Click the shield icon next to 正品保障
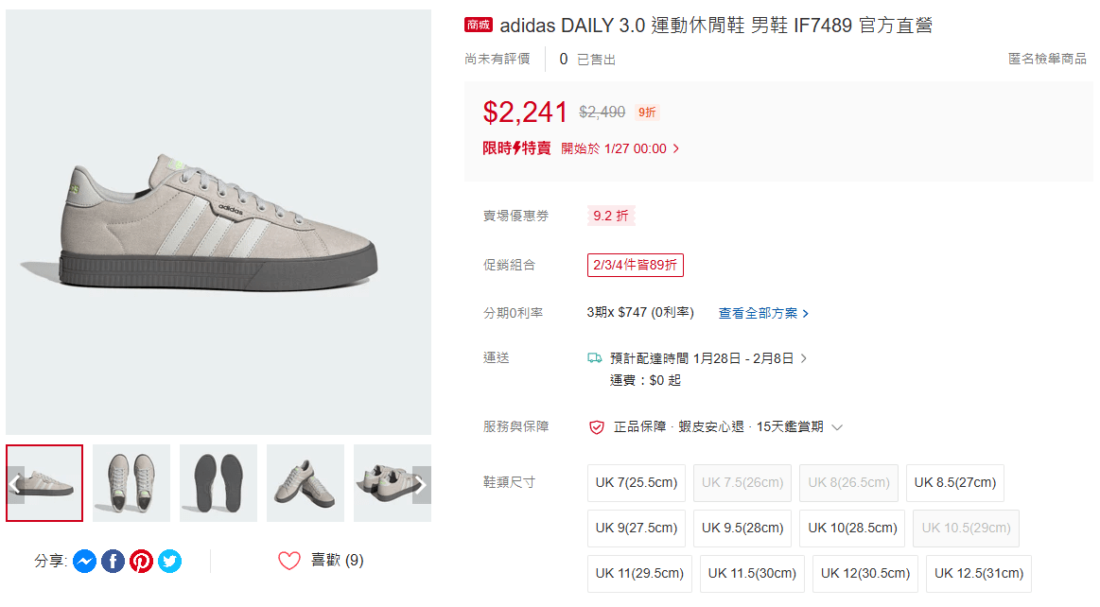This screenshot has height=607, width=1100. [x=596, y=427]
